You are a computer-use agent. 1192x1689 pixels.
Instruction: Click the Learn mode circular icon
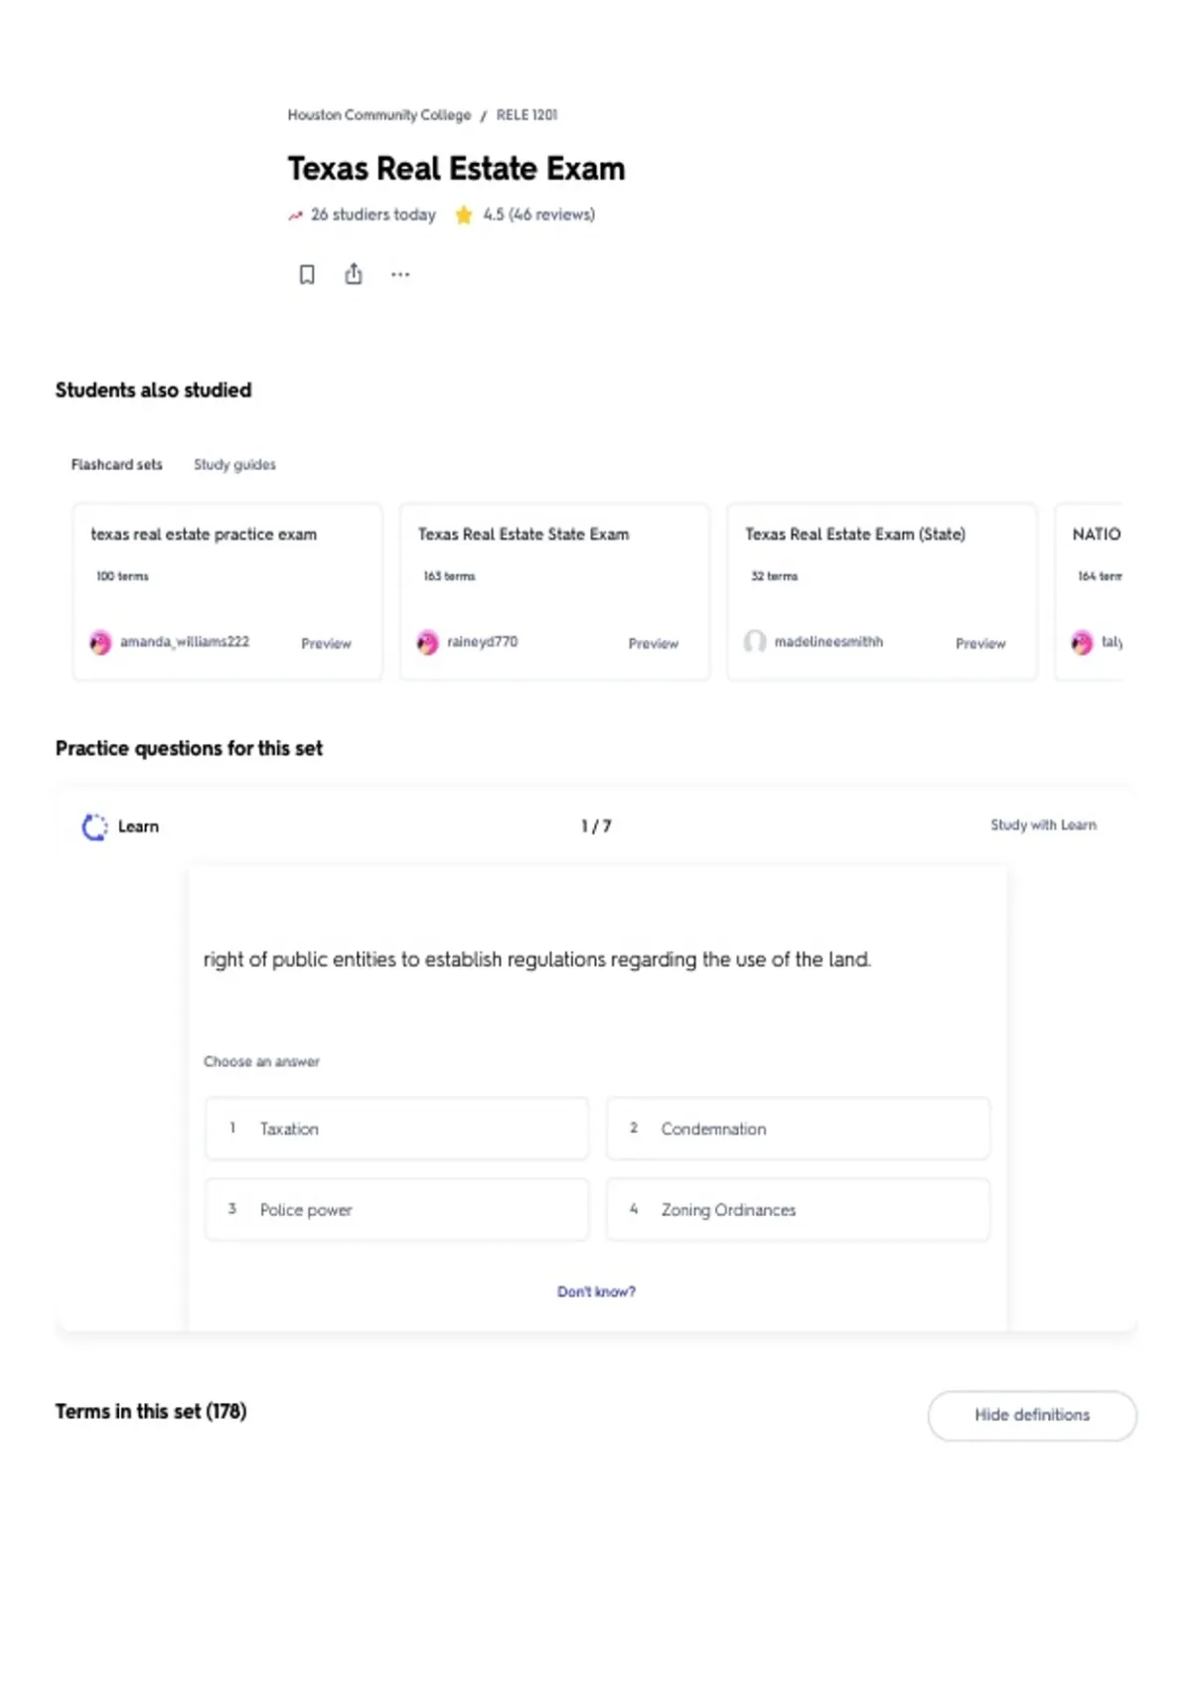[94, 827]
